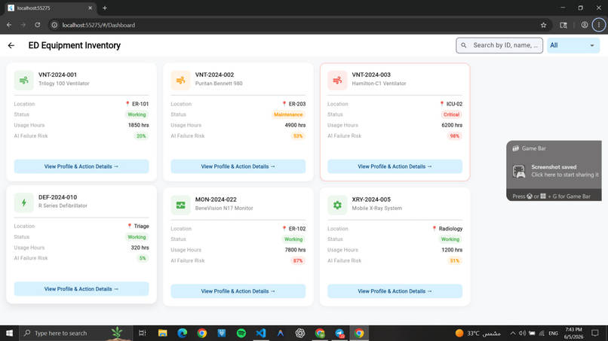The height and width of the screenshot is (341, 608).
Task: Open the taskbar notification center icon
Action: (595, 333)
